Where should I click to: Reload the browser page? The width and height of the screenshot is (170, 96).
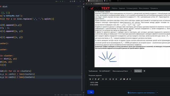91,4
